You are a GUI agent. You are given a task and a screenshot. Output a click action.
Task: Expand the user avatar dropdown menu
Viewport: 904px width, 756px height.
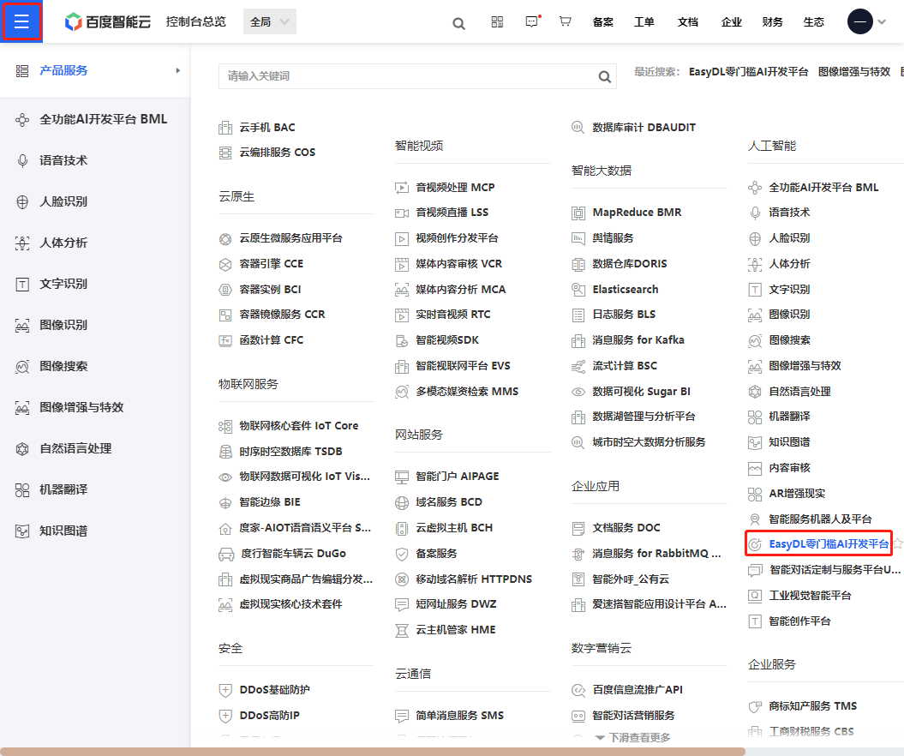[x=864, y=21]
